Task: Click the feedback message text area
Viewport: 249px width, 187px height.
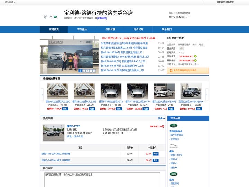Action: point(102,180)
